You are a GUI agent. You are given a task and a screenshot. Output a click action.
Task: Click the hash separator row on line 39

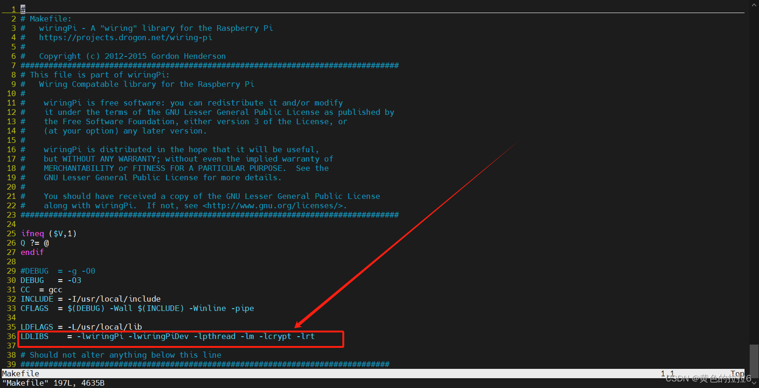(x=205, y=364)
